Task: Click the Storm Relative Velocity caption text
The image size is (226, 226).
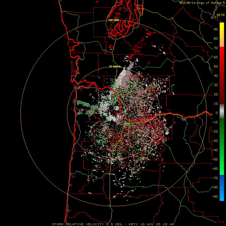Action: (x=113, y=224)
